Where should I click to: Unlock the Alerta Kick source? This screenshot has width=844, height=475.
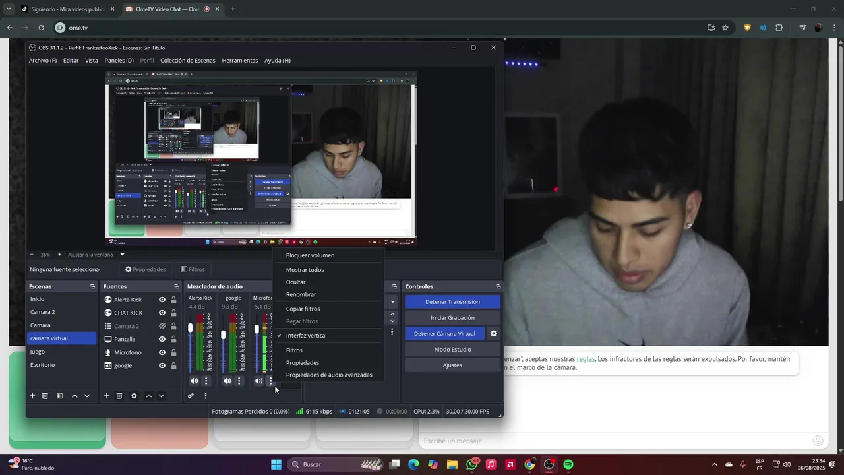pos(173,300)
